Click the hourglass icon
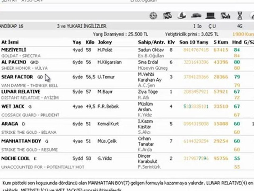The width and height of the screenshot is (254, 191). click(240, 16)
